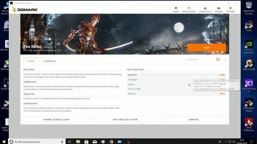Viewport: 257px width, 144px height.
Task: Open Microsoft Store from the taskbar
Action: tap(86, 142)
